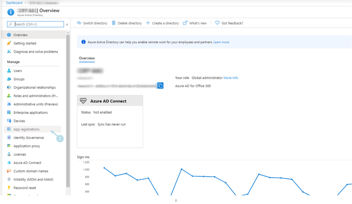Click the Password reset key icon
The height and width of the screenshot is (204, 352).
(9, 188)
